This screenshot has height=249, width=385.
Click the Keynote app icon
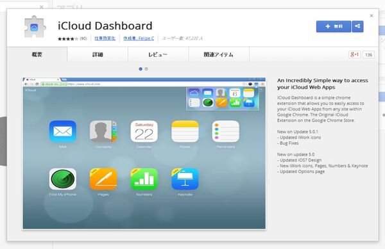pyautogui.click(x=185, y=179)
